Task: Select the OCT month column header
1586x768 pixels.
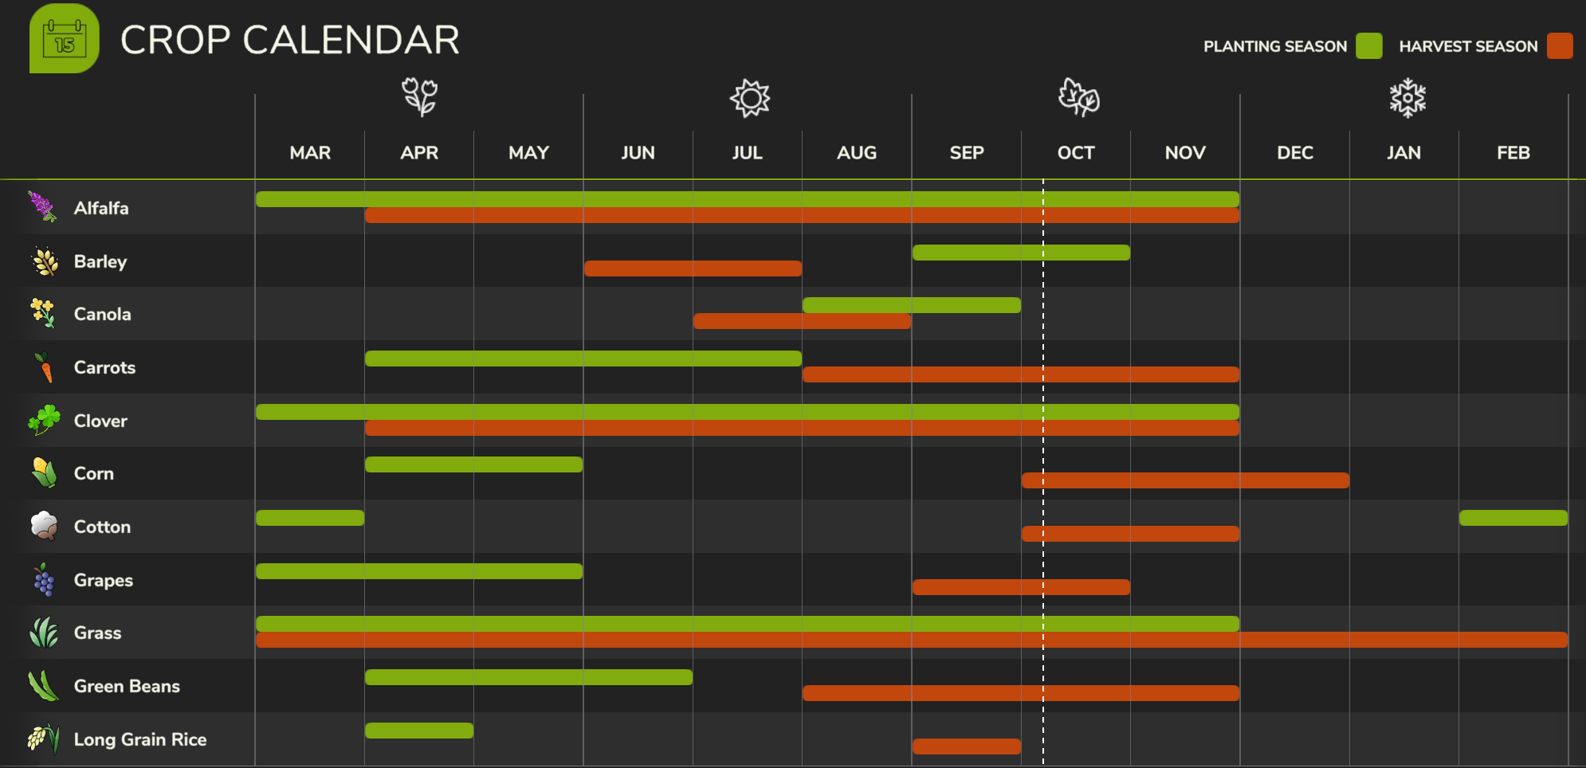Action: [1075, 153]
